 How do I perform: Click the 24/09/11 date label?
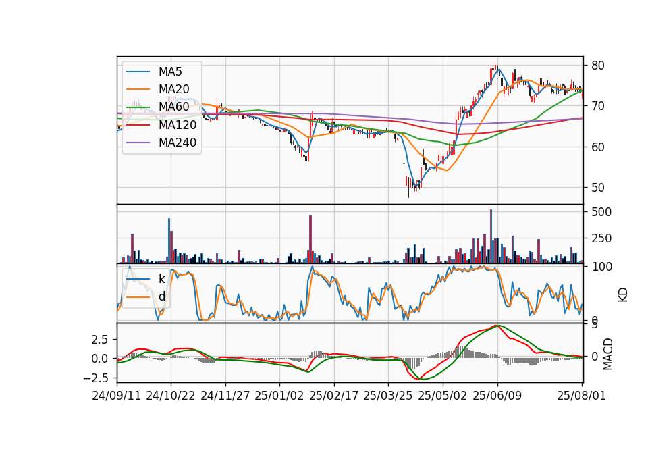pyautogui.click(x=117, y=396)
